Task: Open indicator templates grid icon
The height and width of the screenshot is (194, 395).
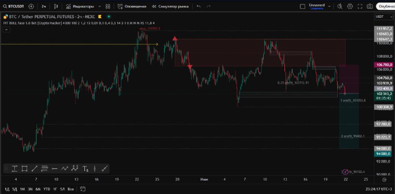Action: pyautogui.click(x=108, y=6)
